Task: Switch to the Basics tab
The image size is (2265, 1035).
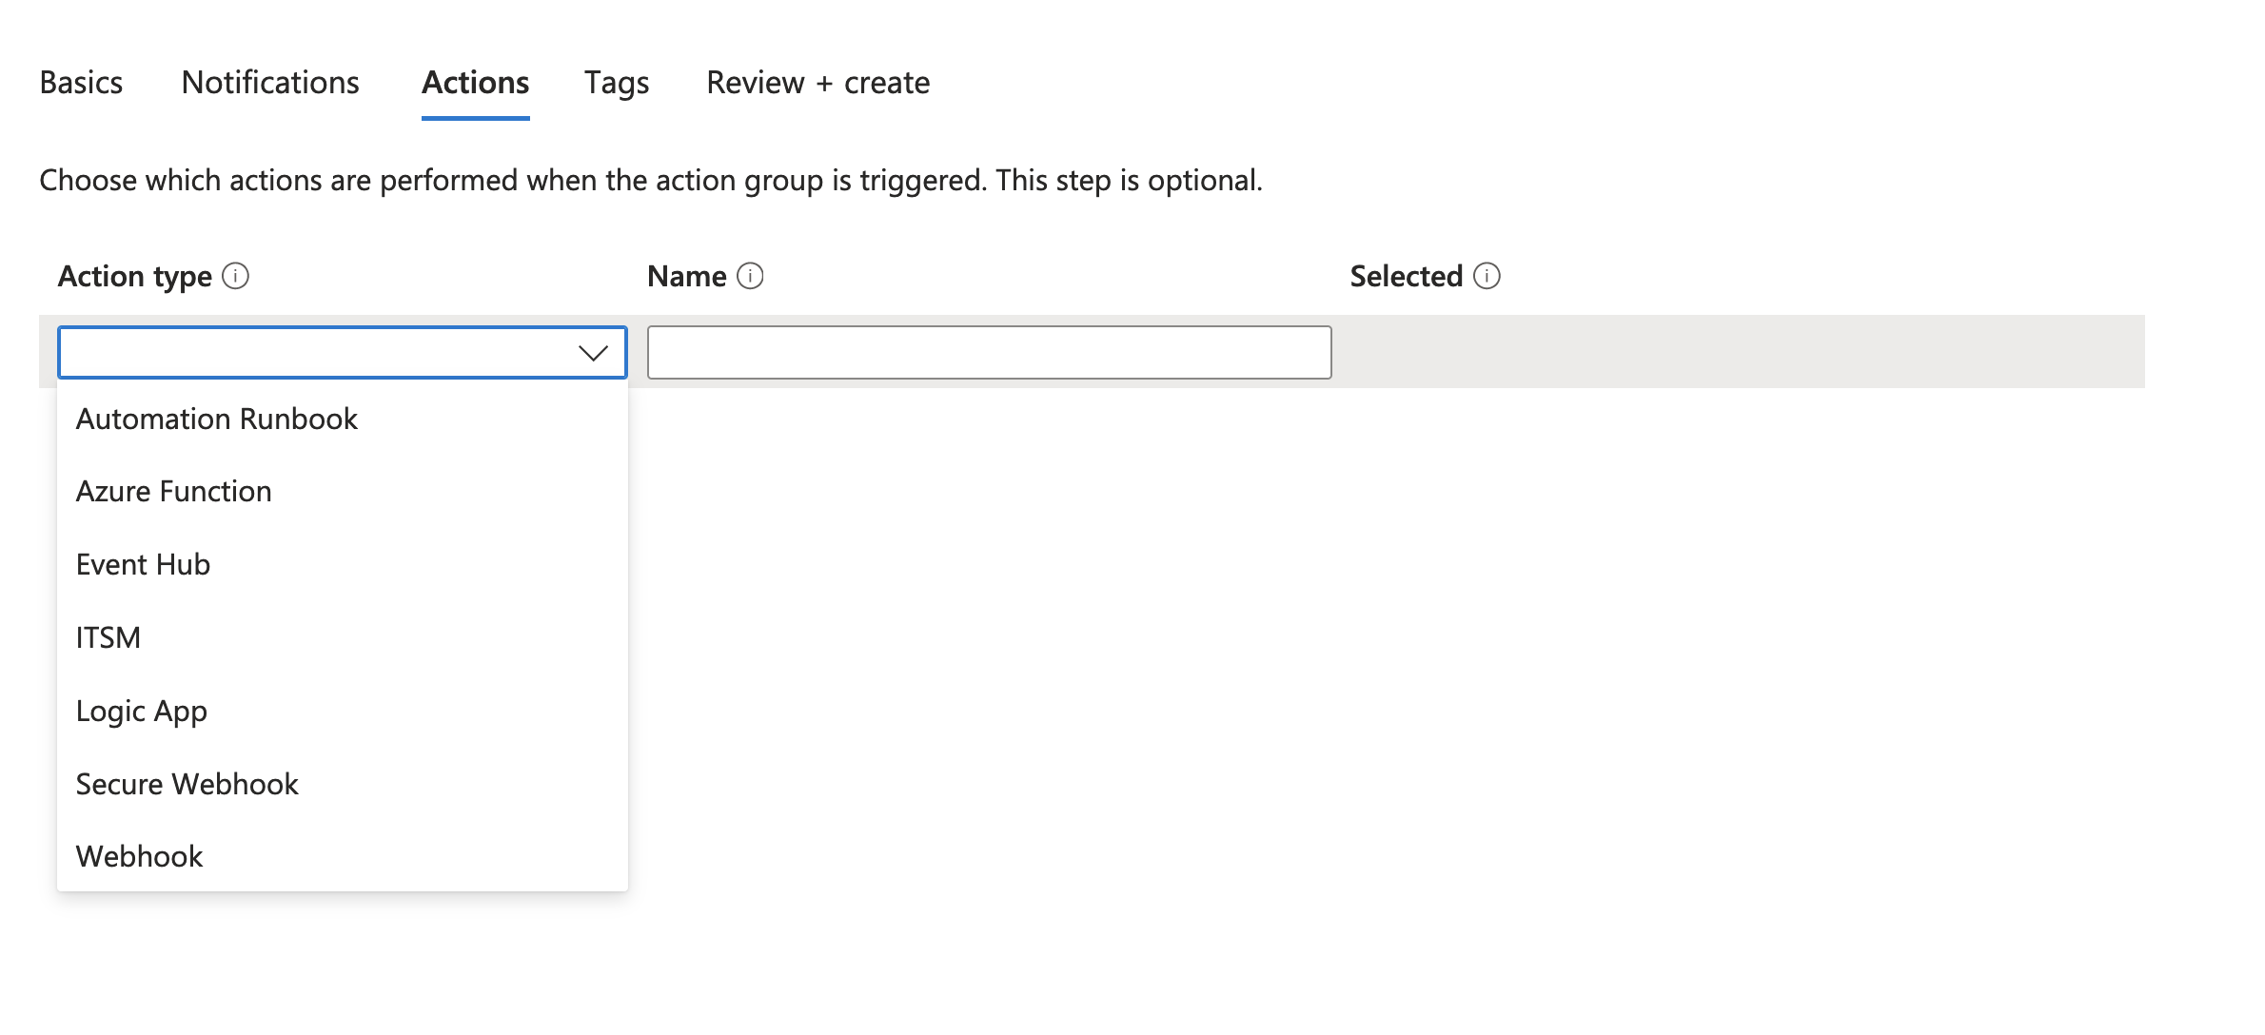Action: pyautogui.click(x=81, y=83)
